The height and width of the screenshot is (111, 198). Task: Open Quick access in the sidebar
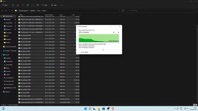click(x=9, y=16)
